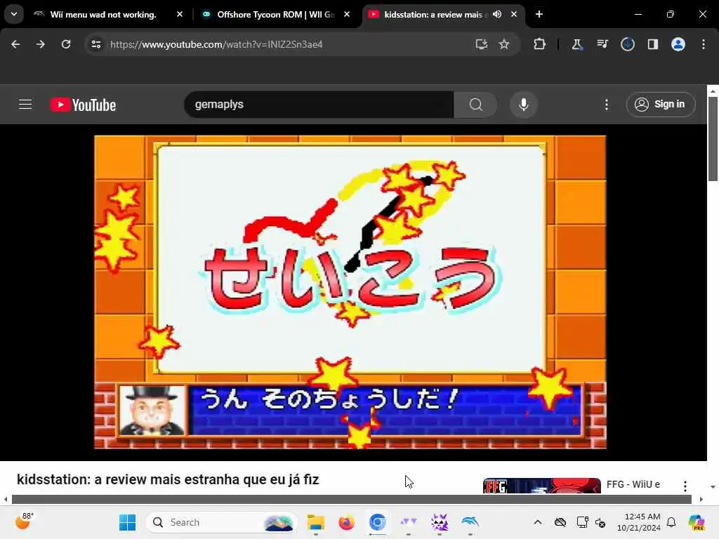Viewport: 719px width, 539px height.
Task: Open the FFG recommended video thumbnail
Action: 541,486
